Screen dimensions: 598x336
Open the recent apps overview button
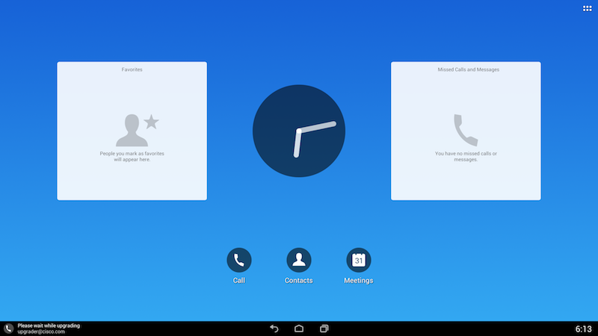[324, 329]
